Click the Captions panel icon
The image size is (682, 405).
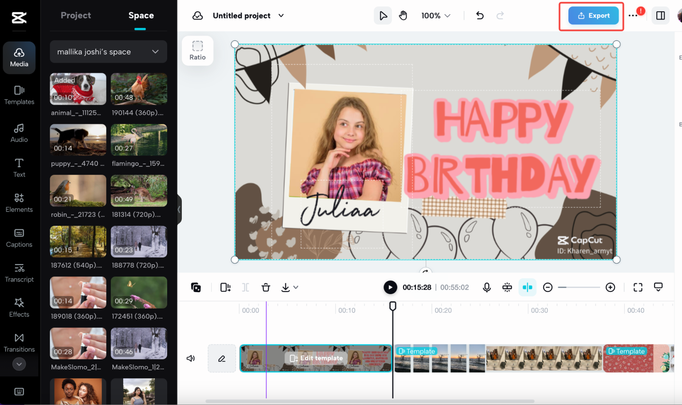19,238
